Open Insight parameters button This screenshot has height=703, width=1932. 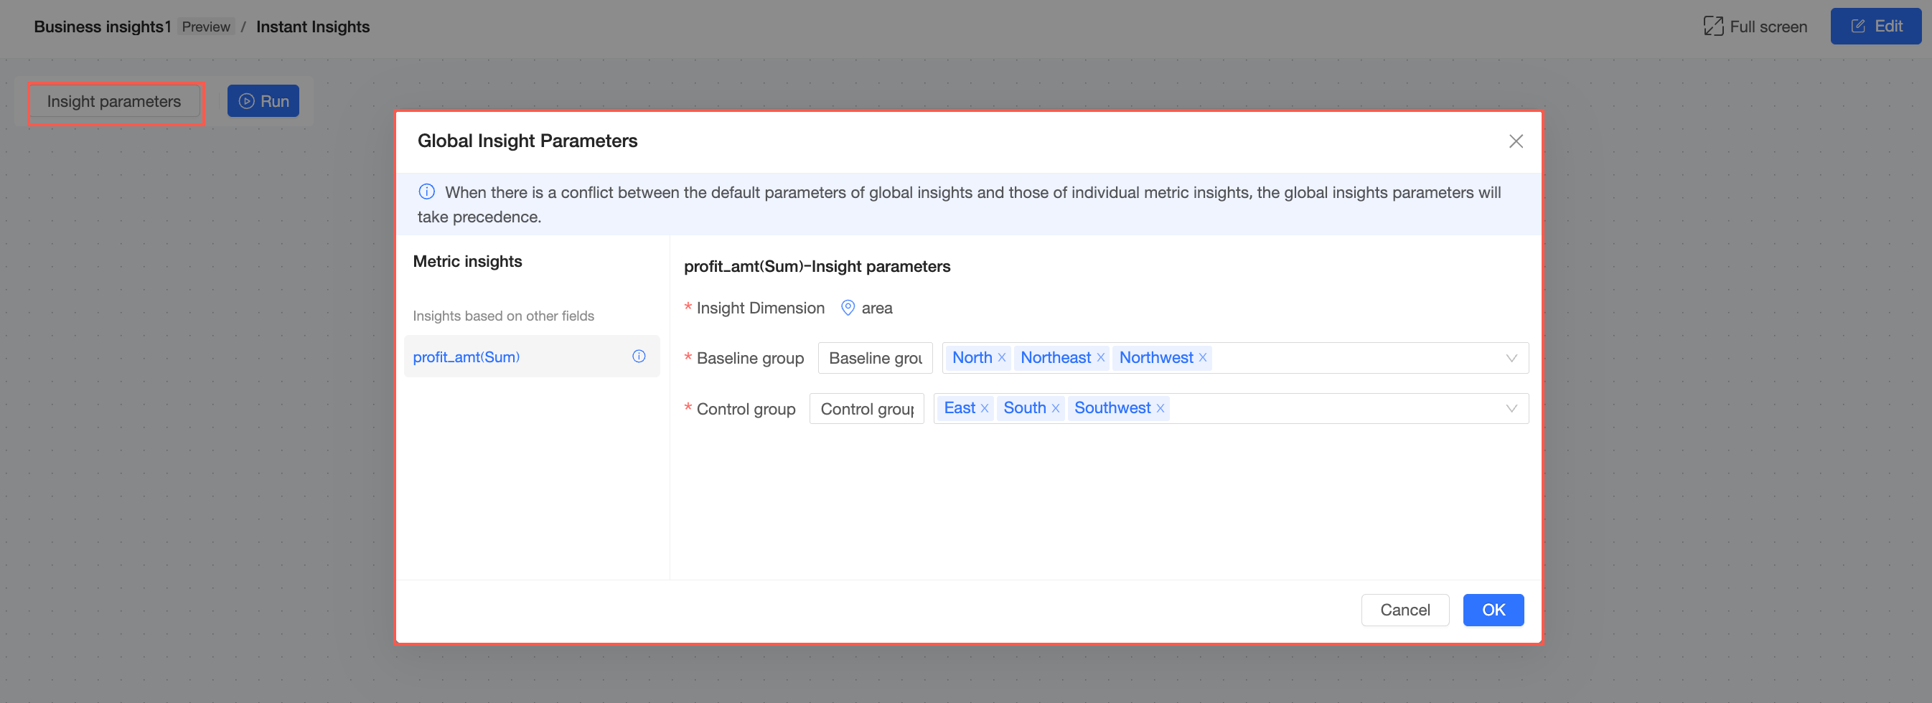[114, 101]
